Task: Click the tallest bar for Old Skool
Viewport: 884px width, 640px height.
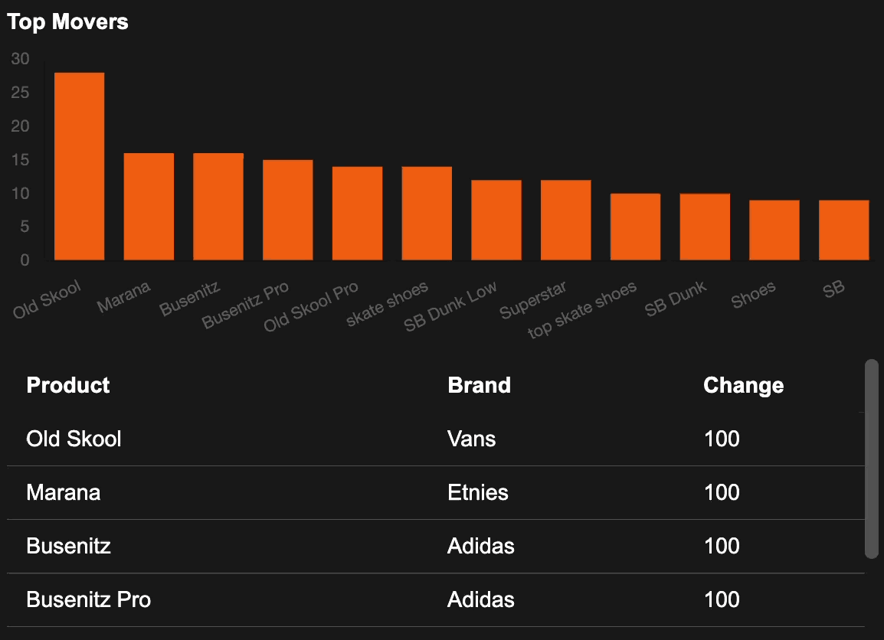Action: tap(79, 165)
